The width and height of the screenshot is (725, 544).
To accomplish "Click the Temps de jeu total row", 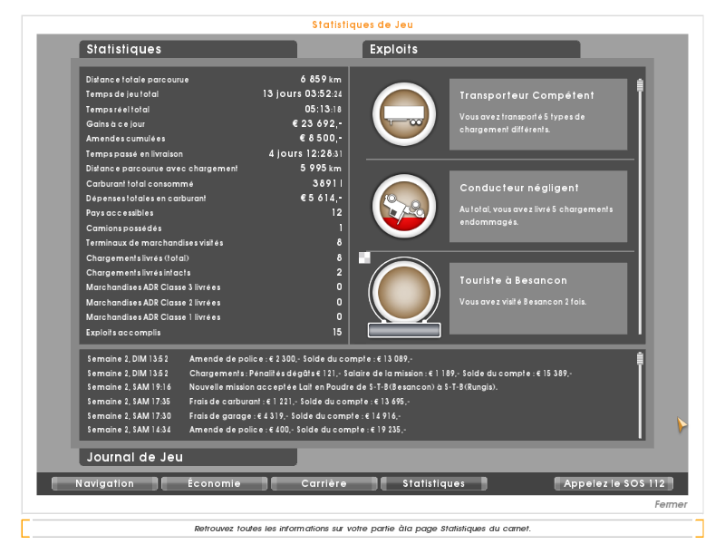I will coord(214,94).
